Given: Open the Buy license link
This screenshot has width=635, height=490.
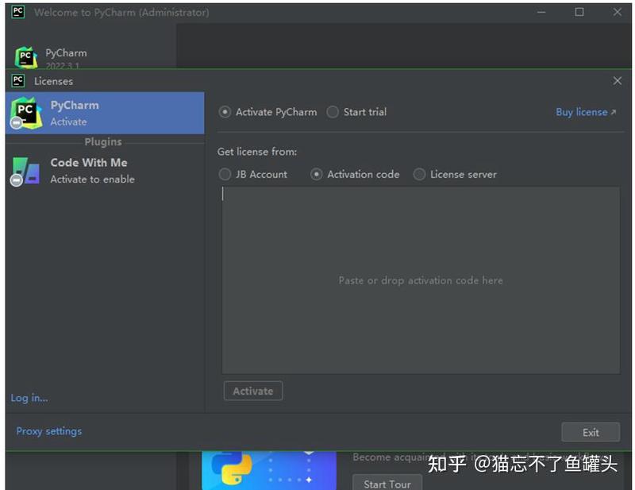Looking at the screenshot, I should pos(586,112).
